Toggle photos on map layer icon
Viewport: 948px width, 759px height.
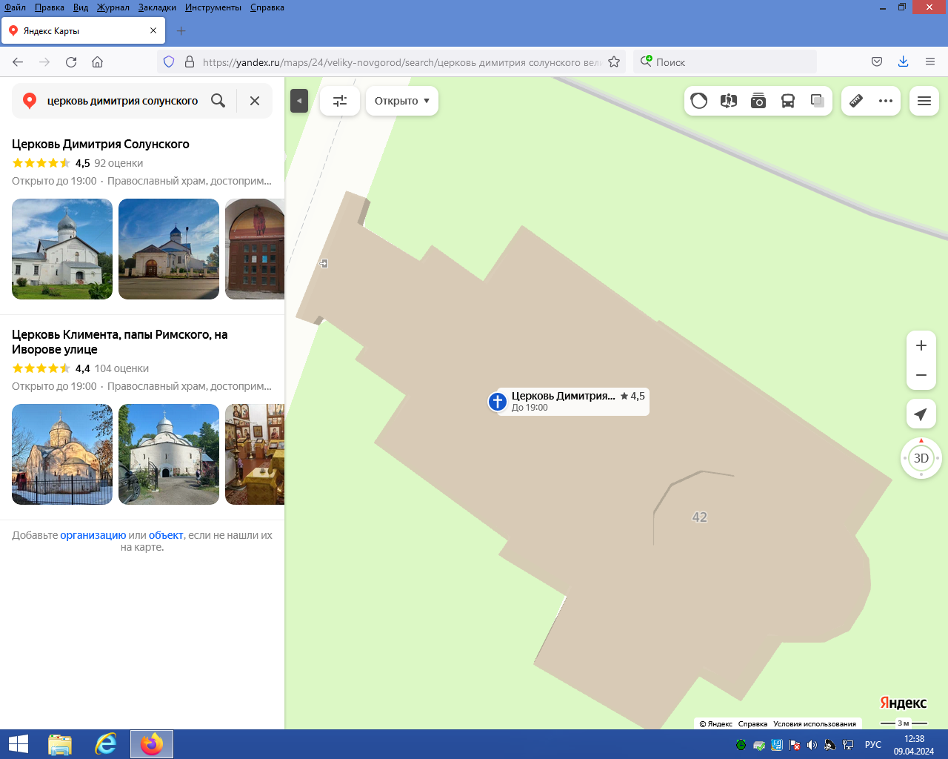[758, 101]
